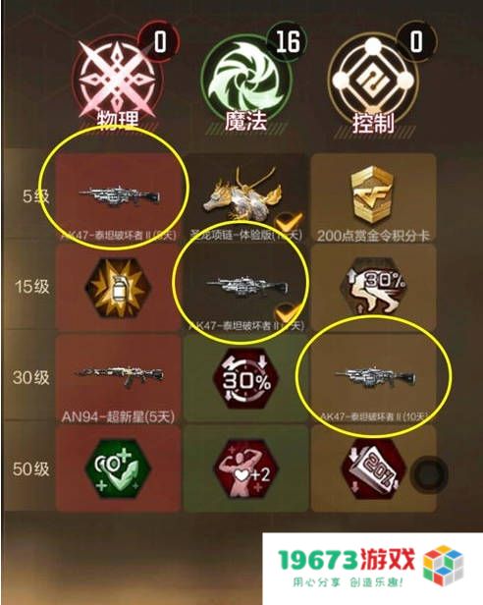Click the 200点赏金令积分卡 gold badge
The height and width of the screenshot is (605, 483).
(372, 196)
